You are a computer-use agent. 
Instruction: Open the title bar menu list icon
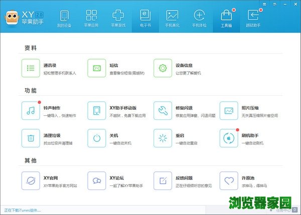(275, 4)
